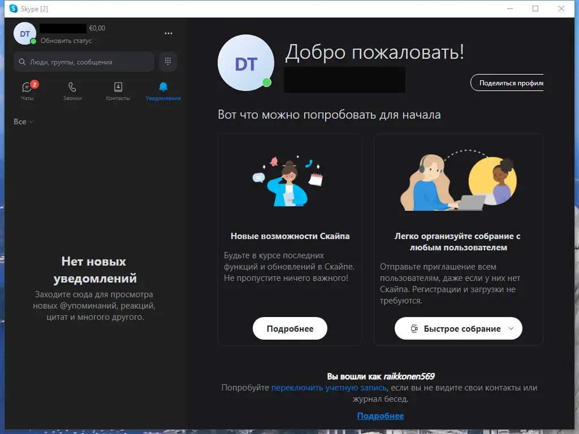Select the Звонки icon

[x=72, y=88]
